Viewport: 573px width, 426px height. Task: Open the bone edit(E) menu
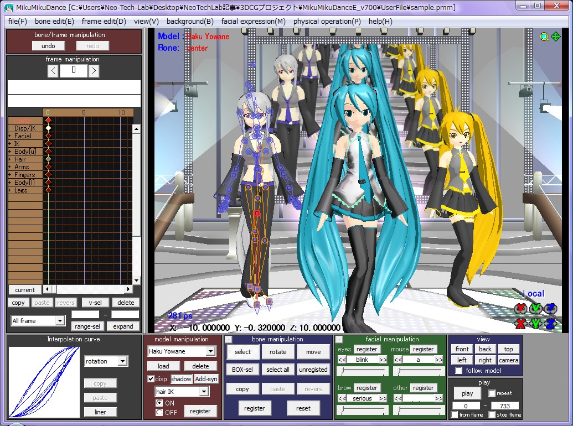[x=54, y=22]
